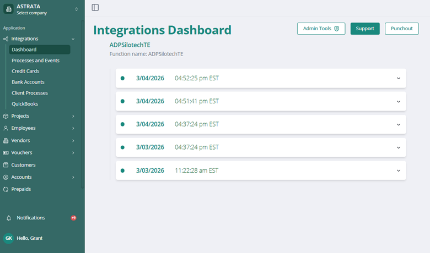Click the Customers icon
Viewport: 430px width, 253px height.
6,165
